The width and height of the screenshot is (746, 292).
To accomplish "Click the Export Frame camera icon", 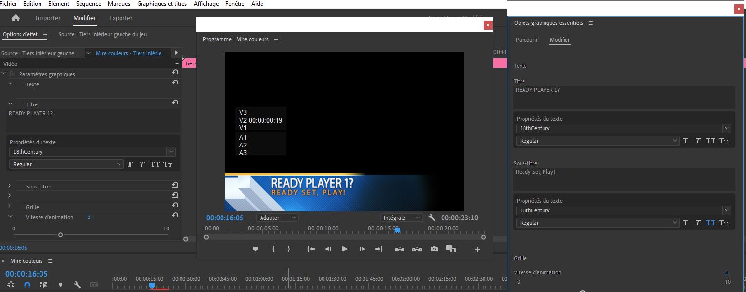I will pyautogui.click(x=434, y=249).
